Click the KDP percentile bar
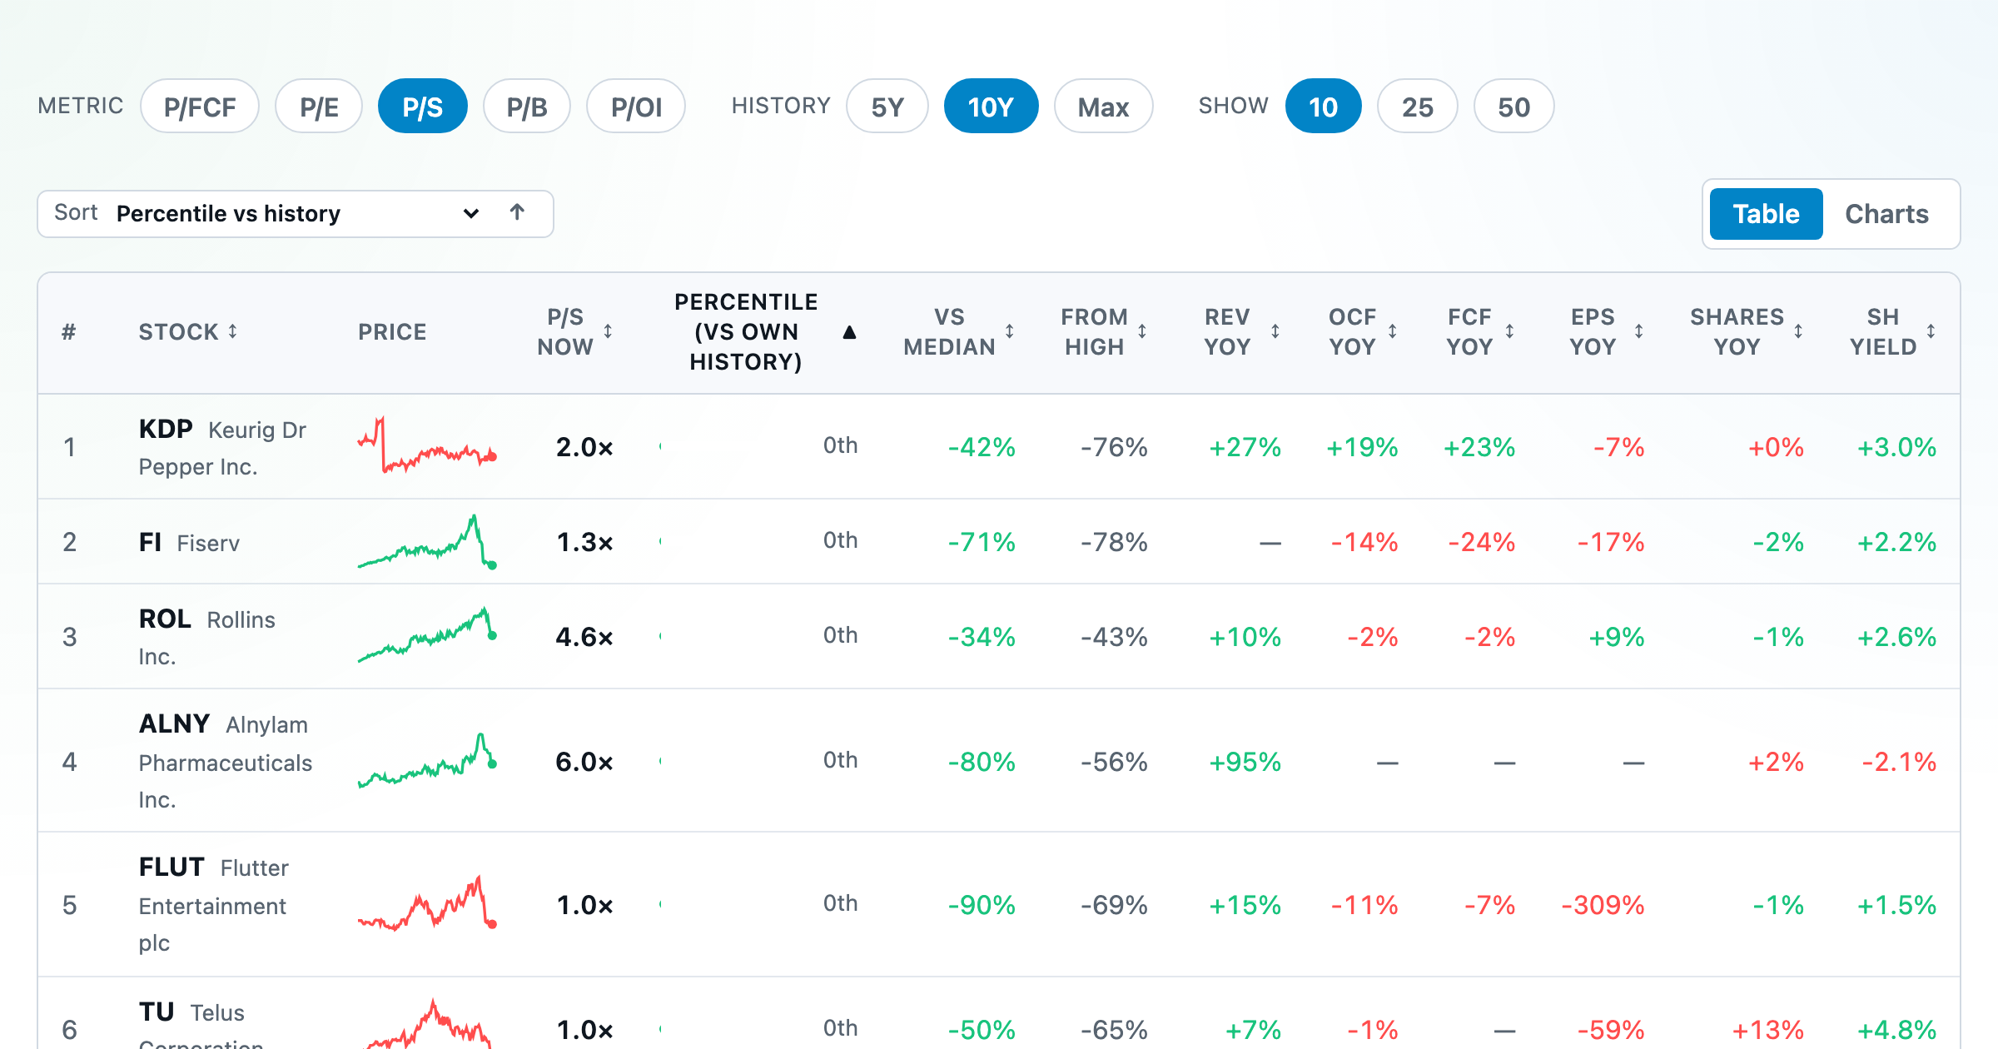The width and height of the screenshot is (1998, 1049). 733,446
